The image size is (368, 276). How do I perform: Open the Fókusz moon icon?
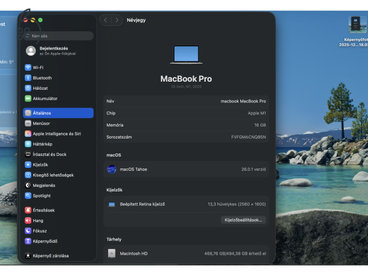[x=28, y=231]
